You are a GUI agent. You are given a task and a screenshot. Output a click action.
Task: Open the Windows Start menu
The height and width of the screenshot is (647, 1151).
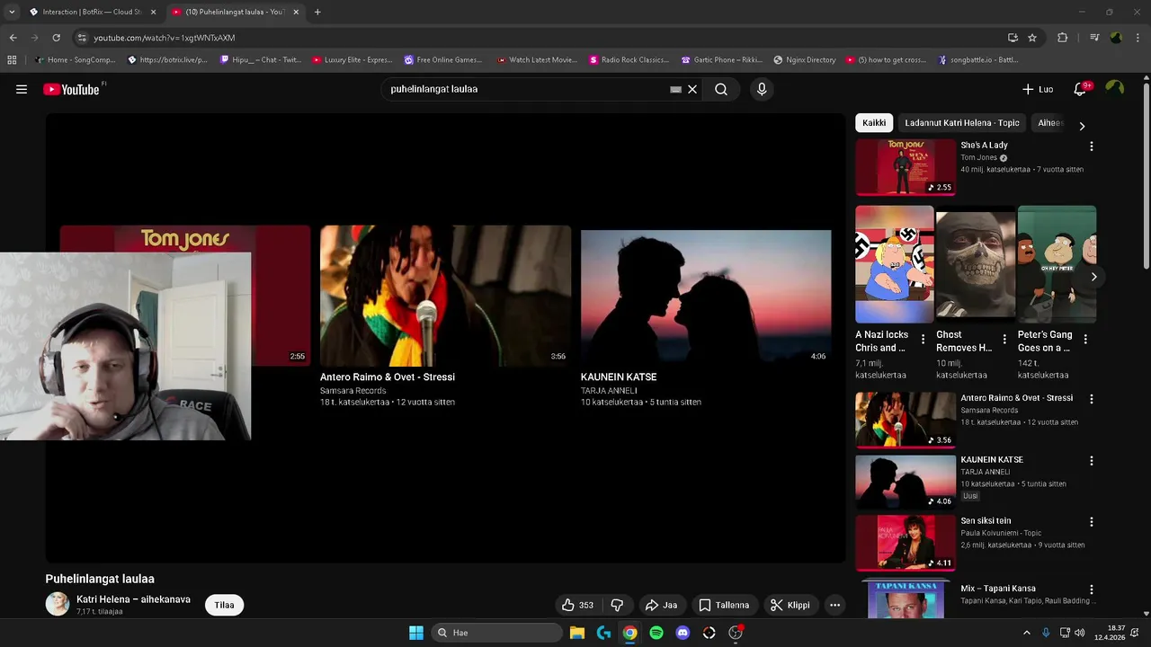(x=416, y=633)
